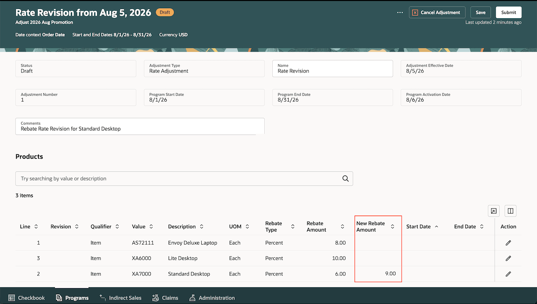The image size is (537, 304).
Task: Save the rate revision
Action: (x=480, y=12)
